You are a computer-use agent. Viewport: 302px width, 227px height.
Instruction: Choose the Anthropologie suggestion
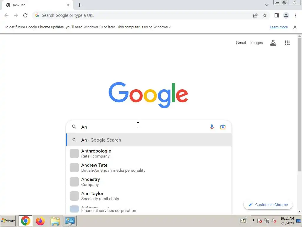pos(149,153)
